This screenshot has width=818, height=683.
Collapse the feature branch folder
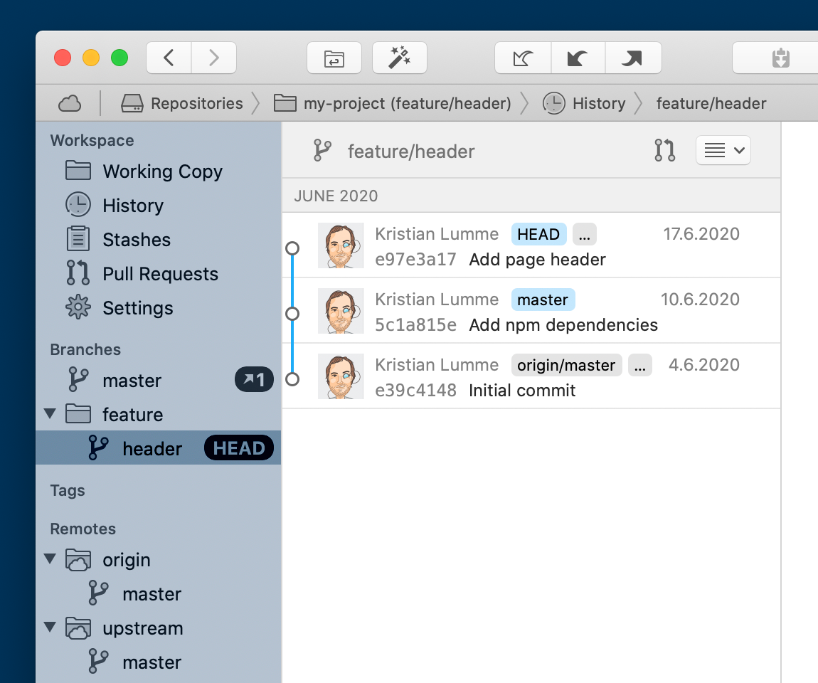(50, 413)
